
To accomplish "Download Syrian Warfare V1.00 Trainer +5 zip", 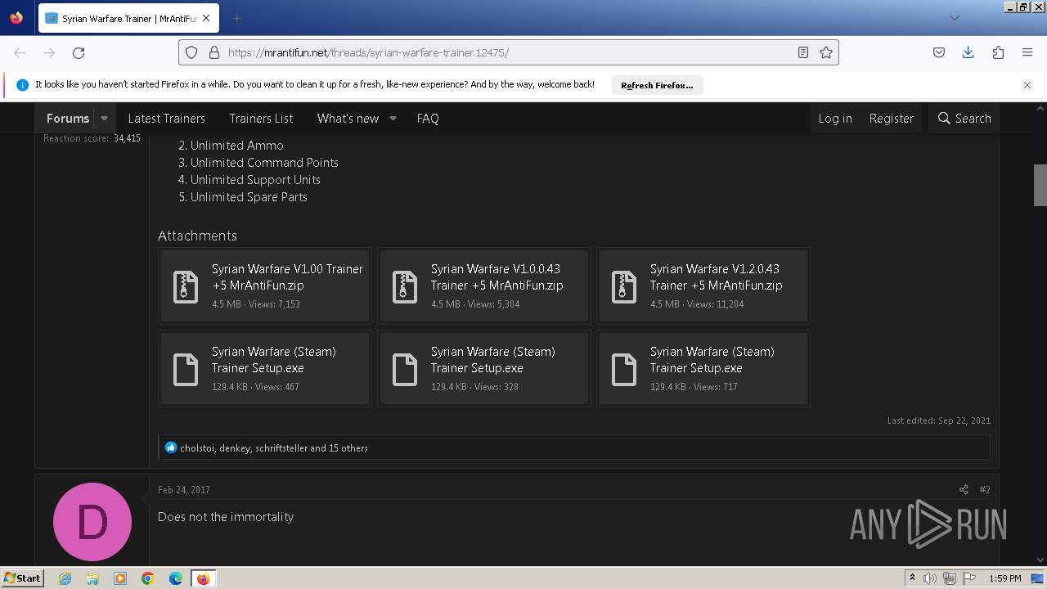I will [287, 277].
